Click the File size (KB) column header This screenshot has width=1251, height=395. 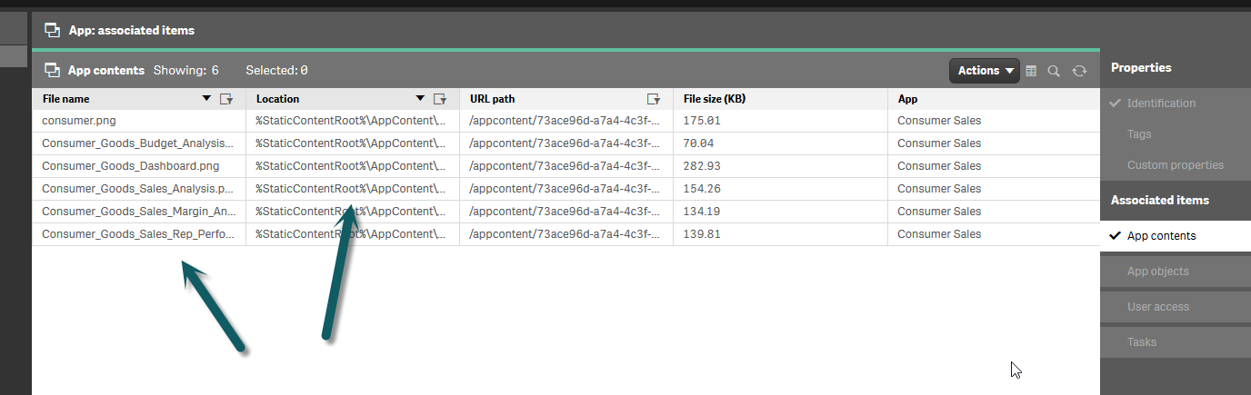(714, 99)
